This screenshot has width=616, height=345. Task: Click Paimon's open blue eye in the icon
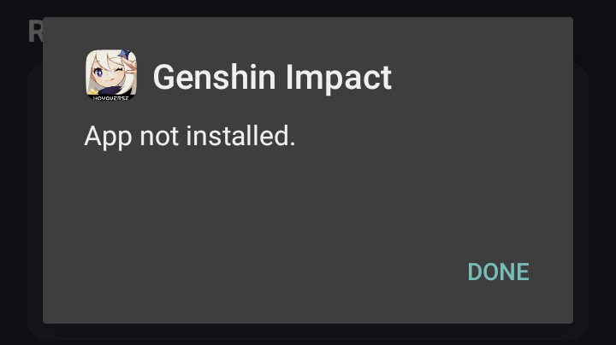point(98,72)
